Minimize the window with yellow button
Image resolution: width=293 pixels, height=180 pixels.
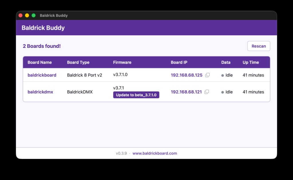(x=27, y=15)
